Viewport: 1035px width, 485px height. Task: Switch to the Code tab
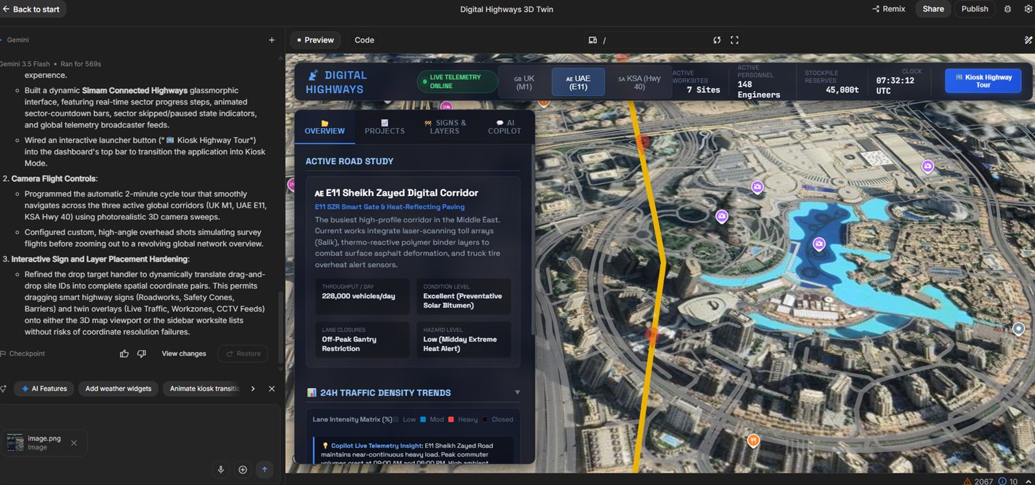(364, 40)
